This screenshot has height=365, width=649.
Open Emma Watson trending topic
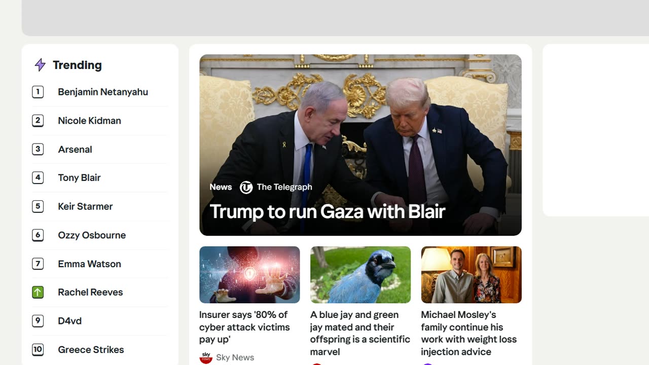89,264
